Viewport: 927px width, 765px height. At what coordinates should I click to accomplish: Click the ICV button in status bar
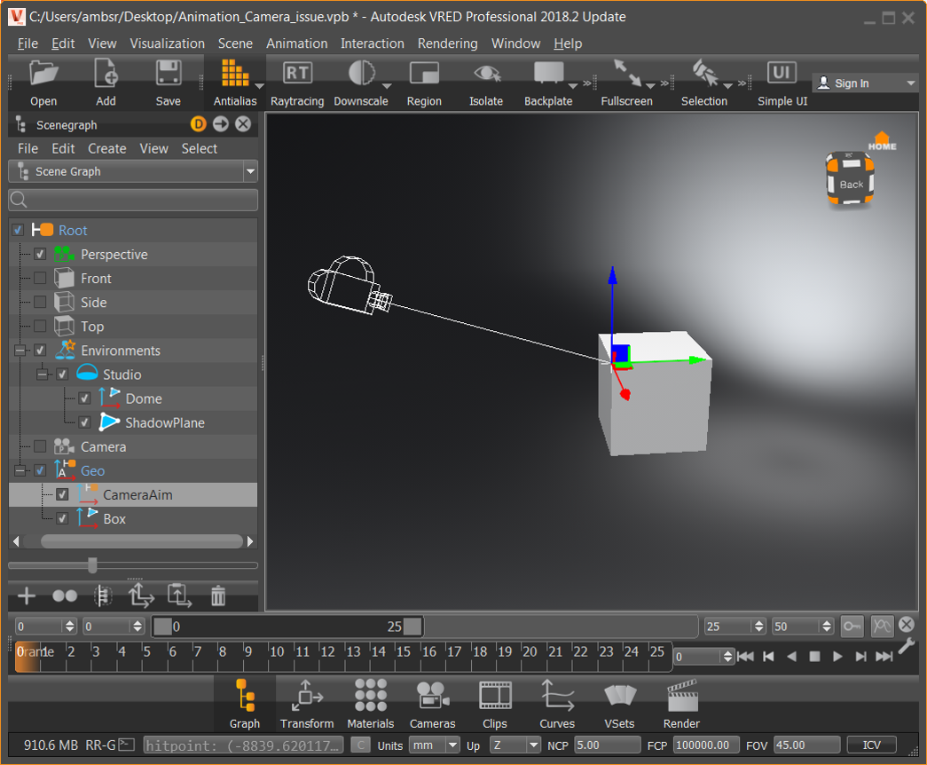click(871, 745)
